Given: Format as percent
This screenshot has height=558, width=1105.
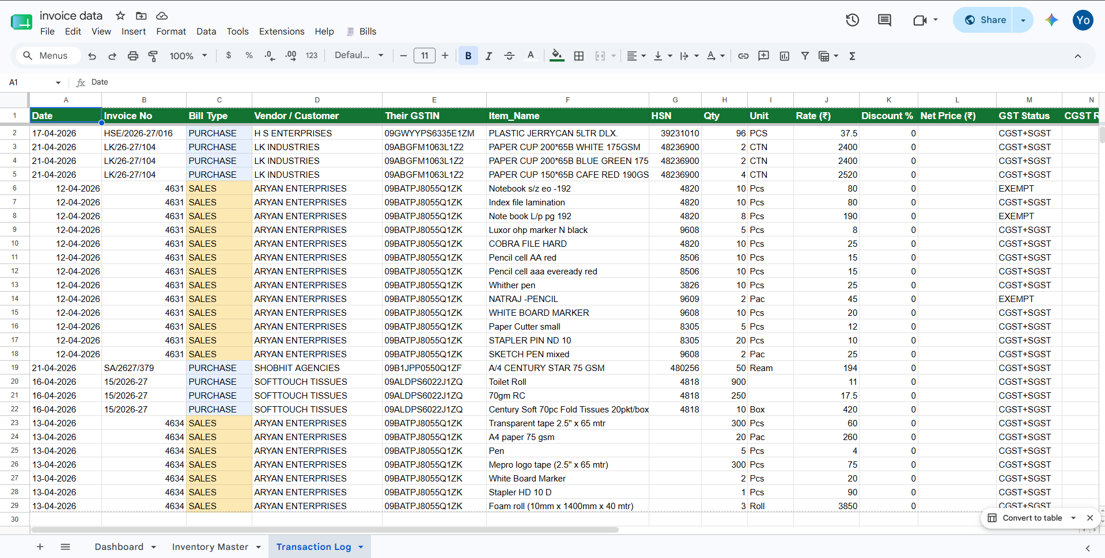Looking at the screenshot, I should pos(249,56).
